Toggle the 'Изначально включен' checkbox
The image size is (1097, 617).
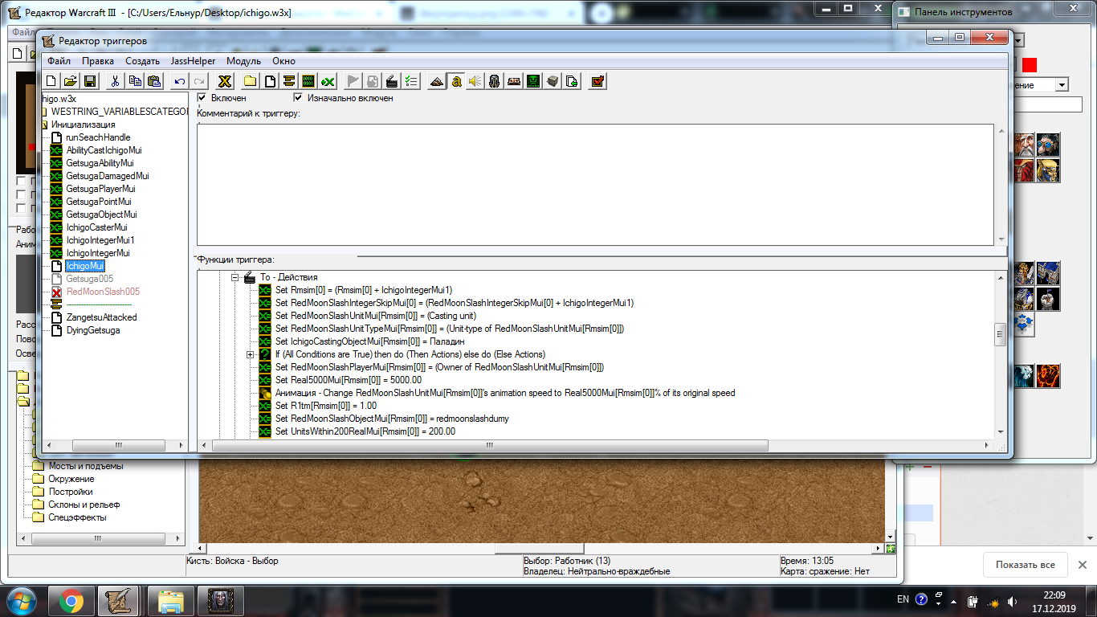(299, 97)
